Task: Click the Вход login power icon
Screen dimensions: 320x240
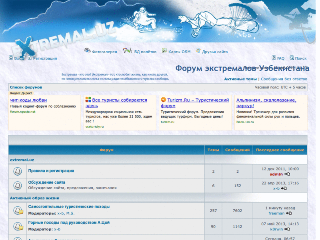Action: (x=11, y=58)
